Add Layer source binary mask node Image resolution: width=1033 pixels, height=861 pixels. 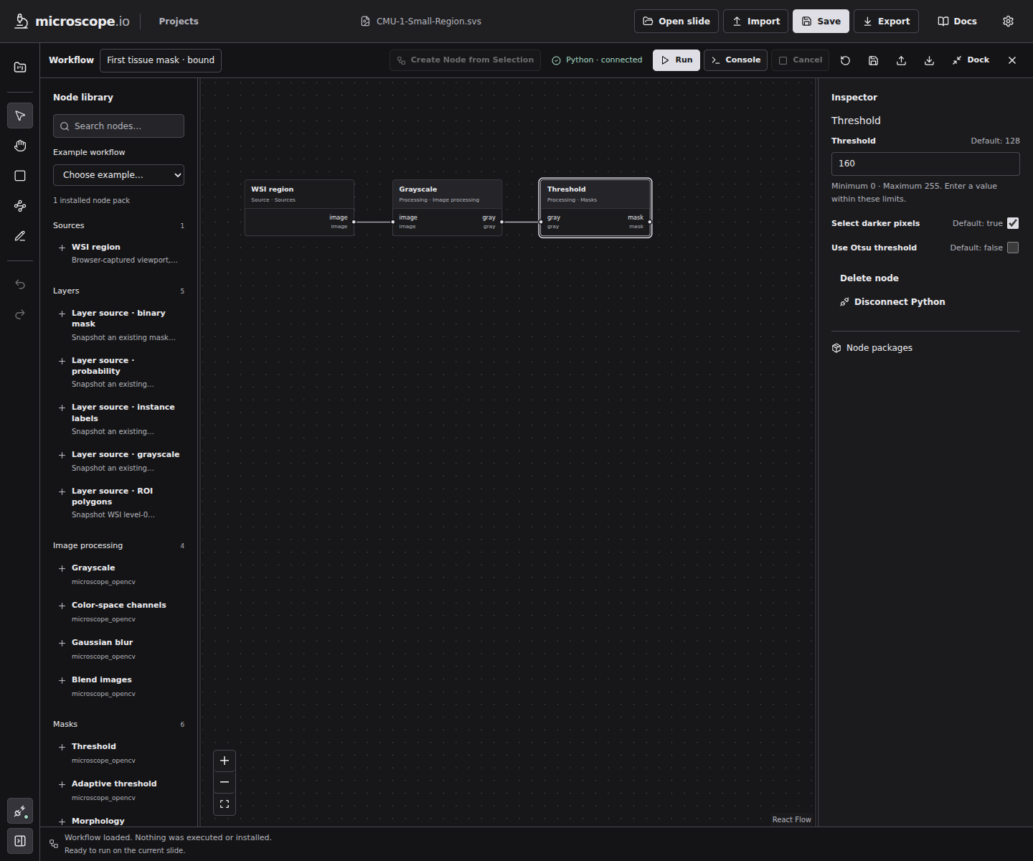click(118, 325)
